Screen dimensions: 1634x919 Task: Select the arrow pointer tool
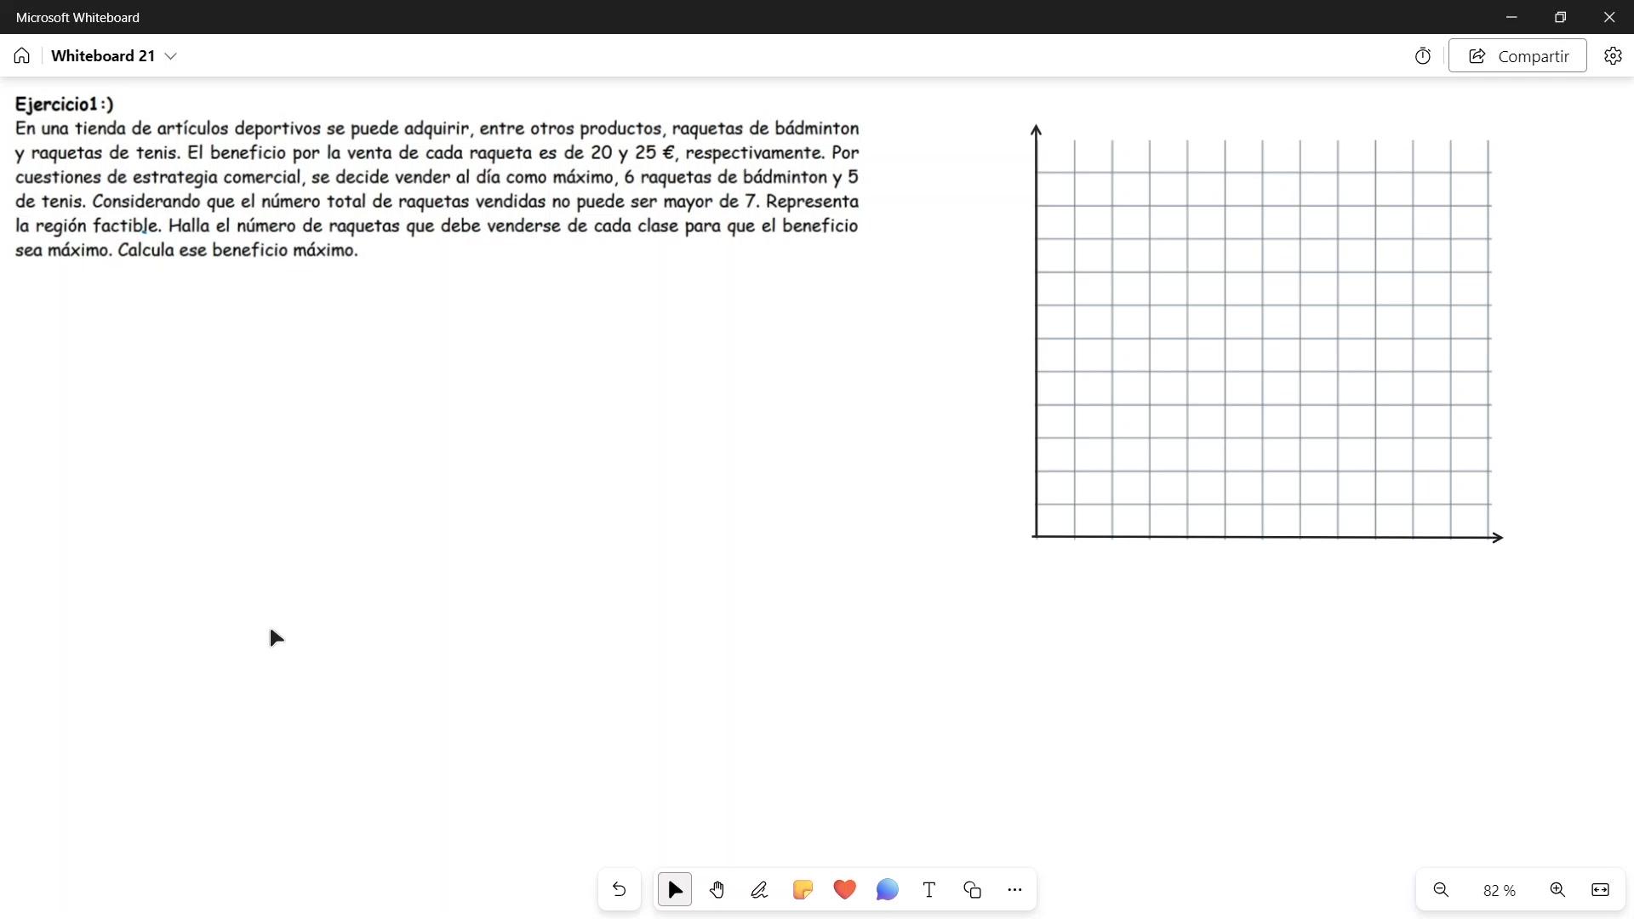(x=675, y=890)
